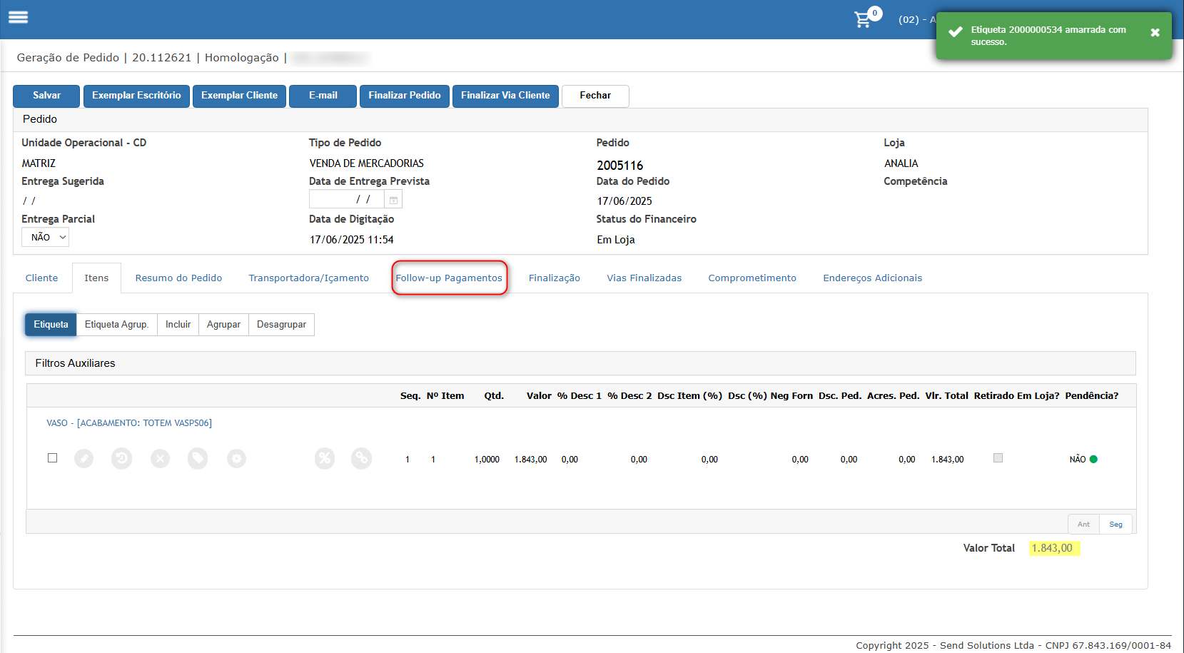Click the X remove icon for the item
Image resolution: width=1184 pixels, height=653 pixels.
(160, 458)
